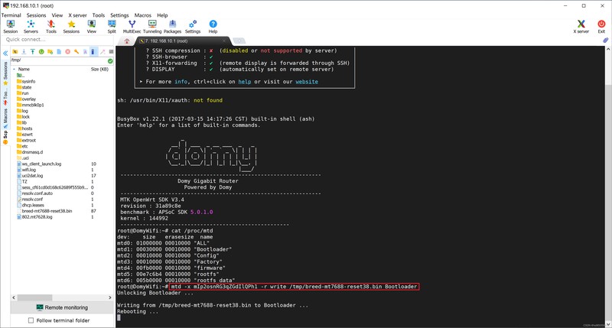
Task: Switch to the Macros vertical side tab
Action: click(x=5, y=119)
